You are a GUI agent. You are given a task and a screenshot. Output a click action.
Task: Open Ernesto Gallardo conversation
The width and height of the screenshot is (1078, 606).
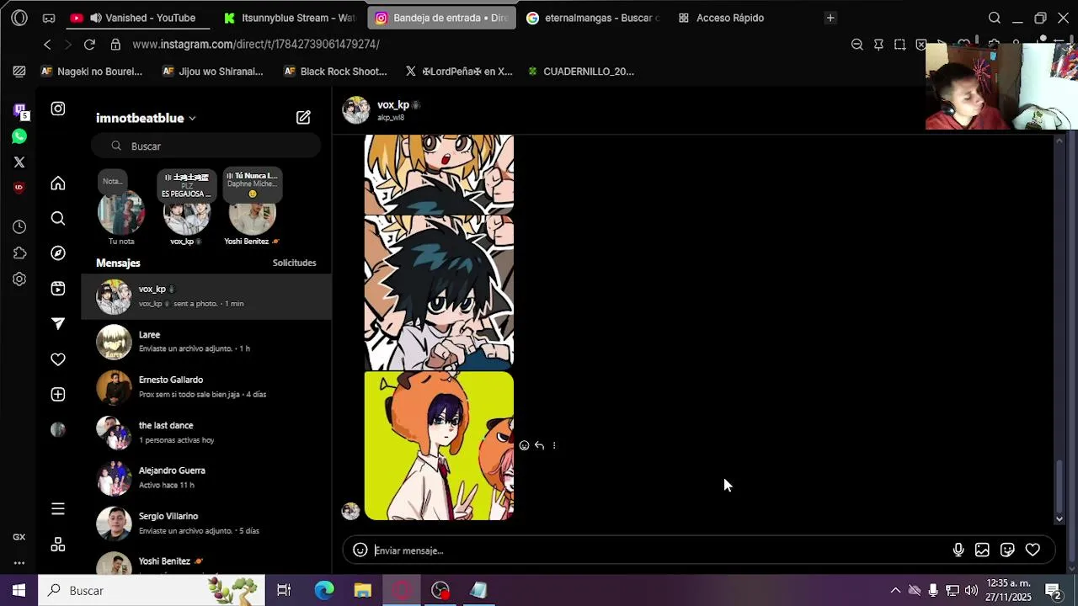[x=206, y=387]
